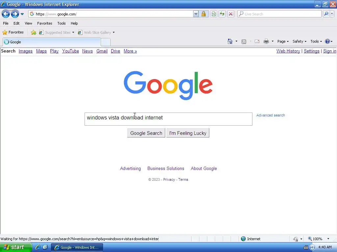Open the Favorites menu in menu bar
Image resolution: width=337 pixels, height=252 pixels.
[x=44, y=23]
